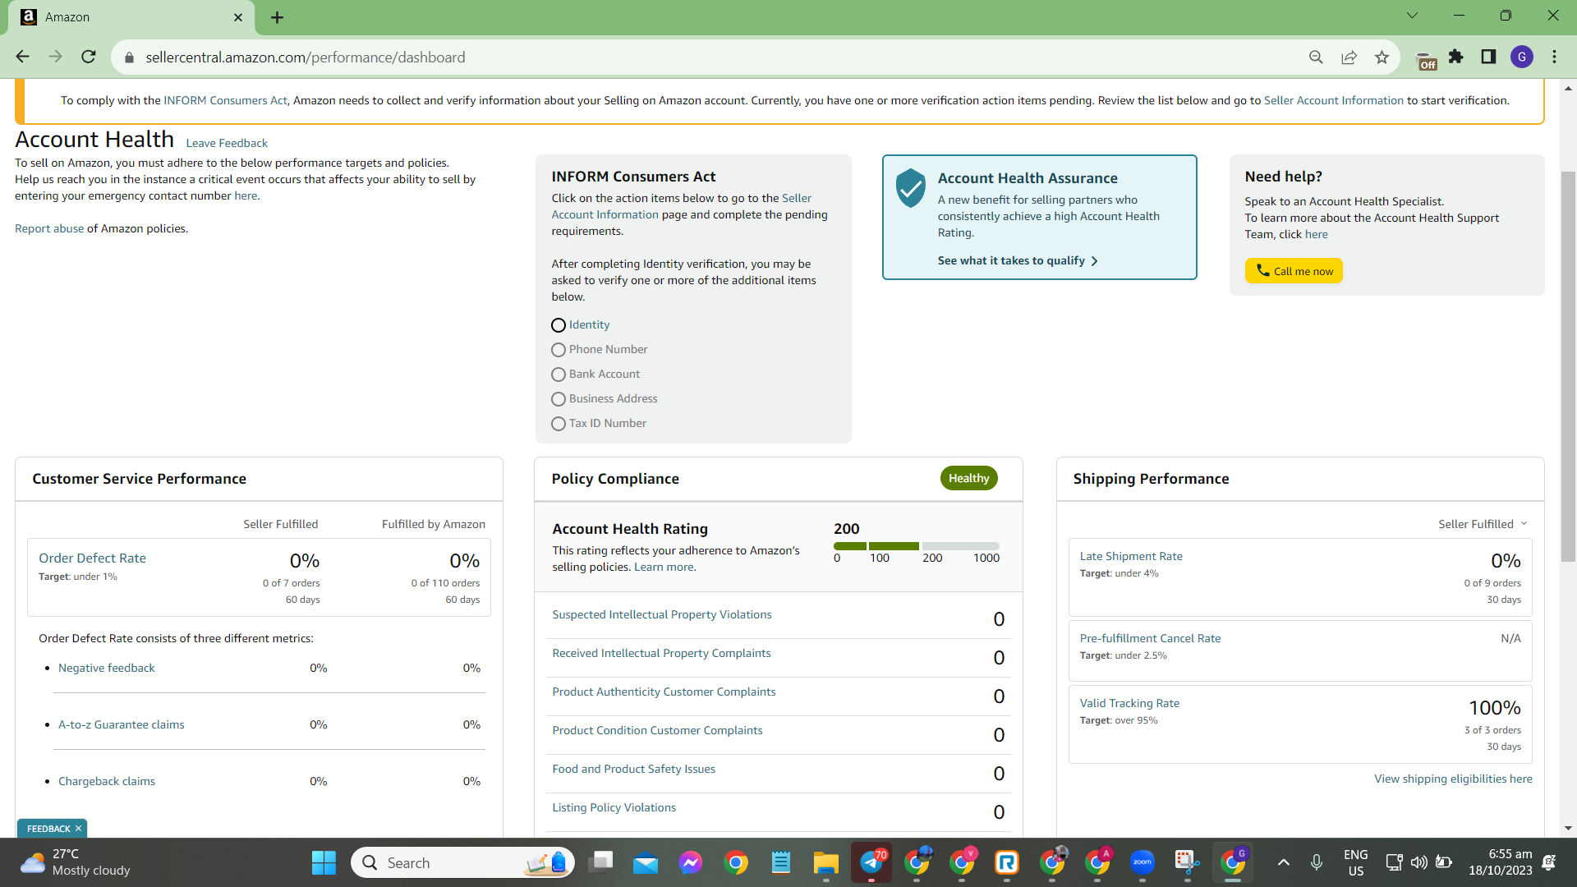Click the Account Health Assurance shield icon
This screenshot has width=1577, height=887.
point(910,188)
